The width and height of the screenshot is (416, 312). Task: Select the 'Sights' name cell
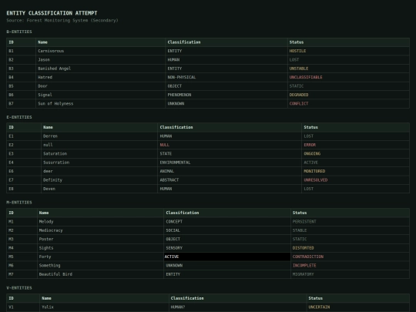click(x=100, y=248)
